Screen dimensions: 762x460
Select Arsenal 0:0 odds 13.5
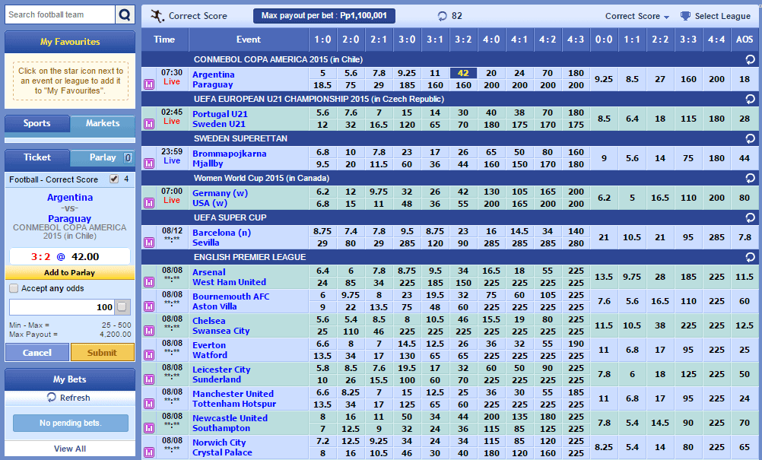pyautogui.click(x=604, y=277)
